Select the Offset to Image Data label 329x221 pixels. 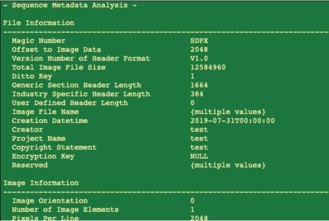[x=56, y=50]
